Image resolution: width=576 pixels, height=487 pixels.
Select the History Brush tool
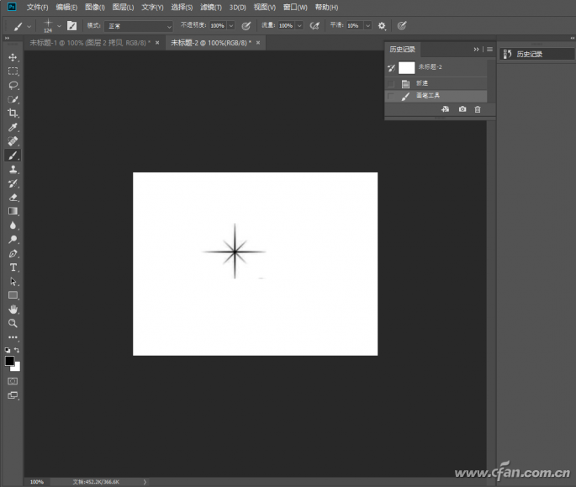(13, 183)
